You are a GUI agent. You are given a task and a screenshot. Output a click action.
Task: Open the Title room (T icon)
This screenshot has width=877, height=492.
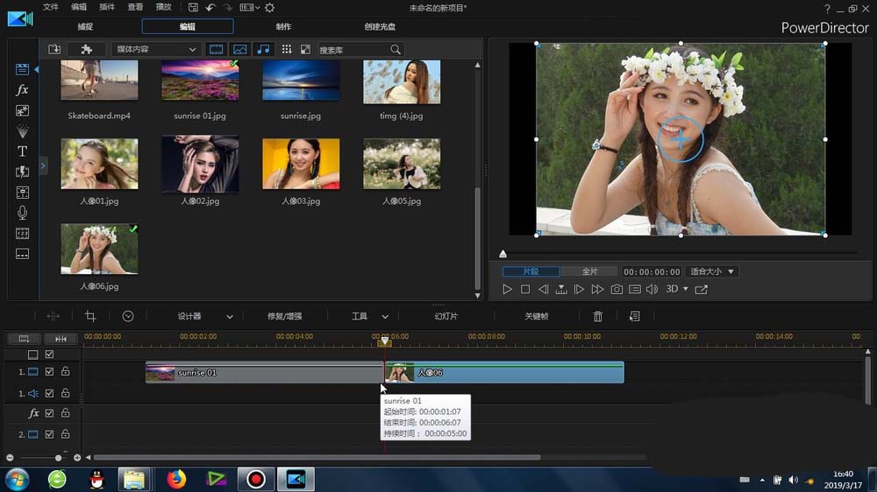pyautogui.click(x=22, y=151)
